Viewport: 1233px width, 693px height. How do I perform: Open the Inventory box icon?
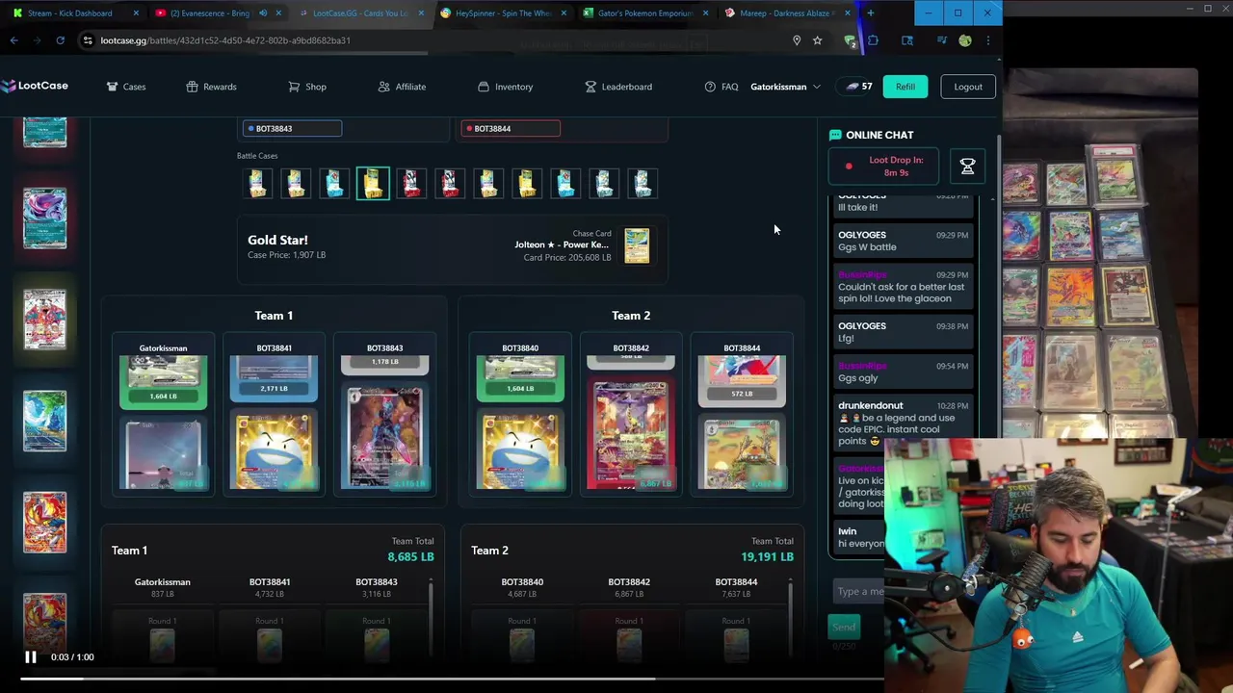pos(484,87)
